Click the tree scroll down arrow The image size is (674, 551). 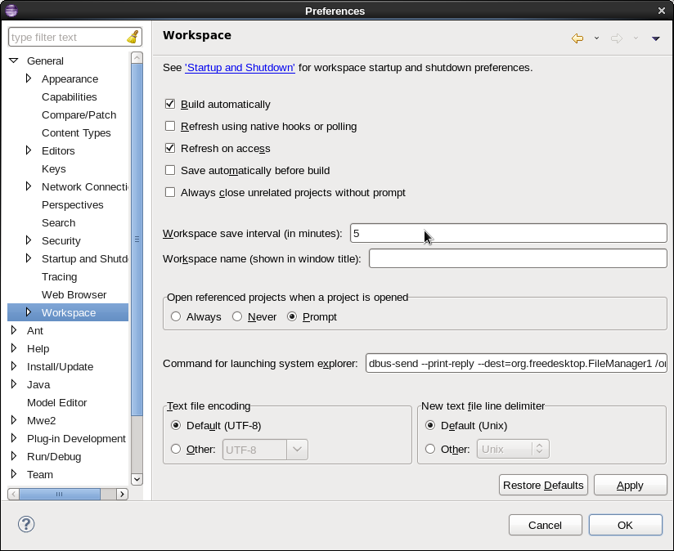(137, 479)
